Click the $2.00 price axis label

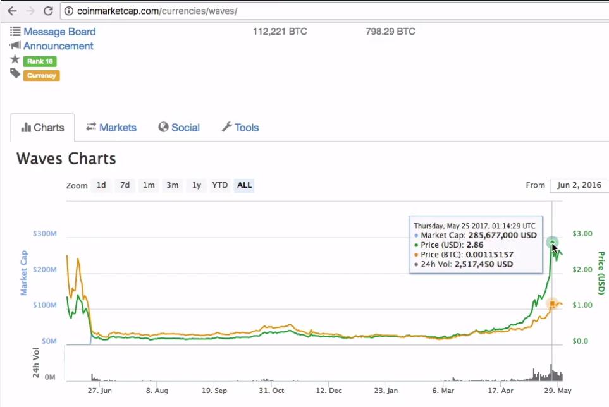pyautogui.click(x=582, y=270)
